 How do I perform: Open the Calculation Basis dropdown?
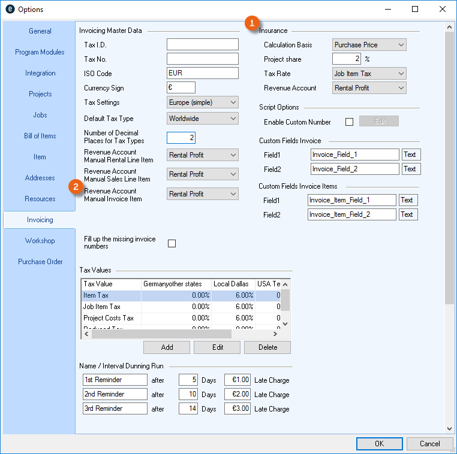point(369,45)
